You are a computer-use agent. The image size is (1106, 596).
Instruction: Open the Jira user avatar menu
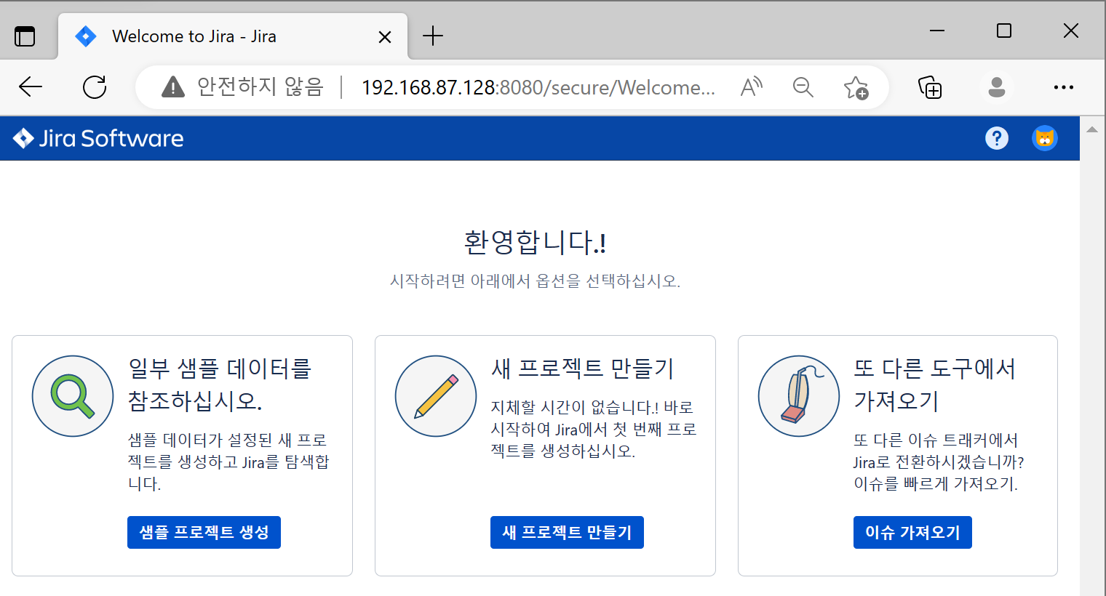1045,138
